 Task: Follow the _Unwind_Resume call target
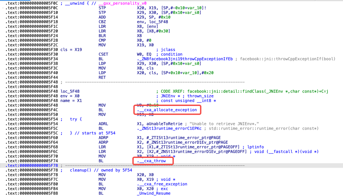(154, 193)
